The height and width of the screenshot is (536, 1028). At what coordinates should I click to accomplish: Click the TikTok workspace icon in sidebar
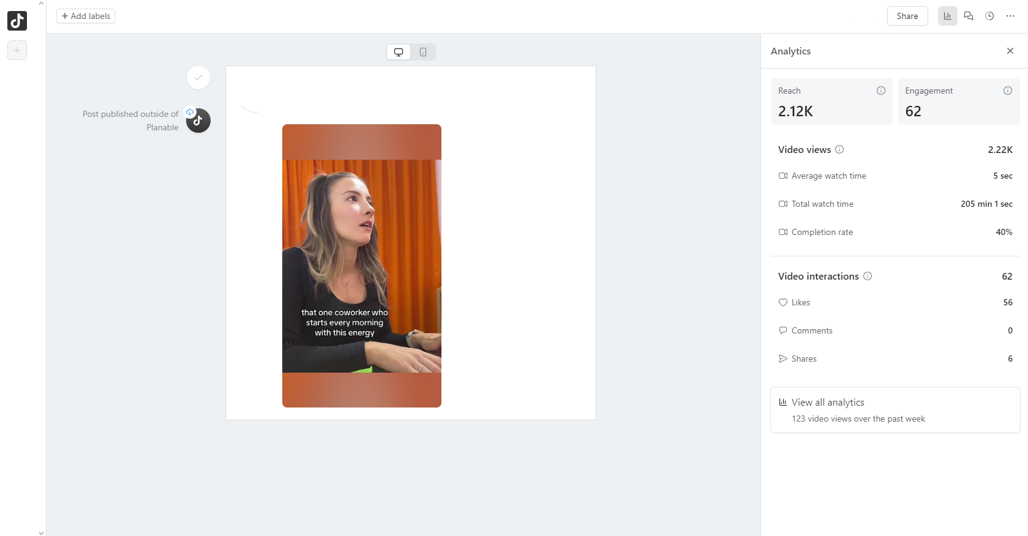17,21
